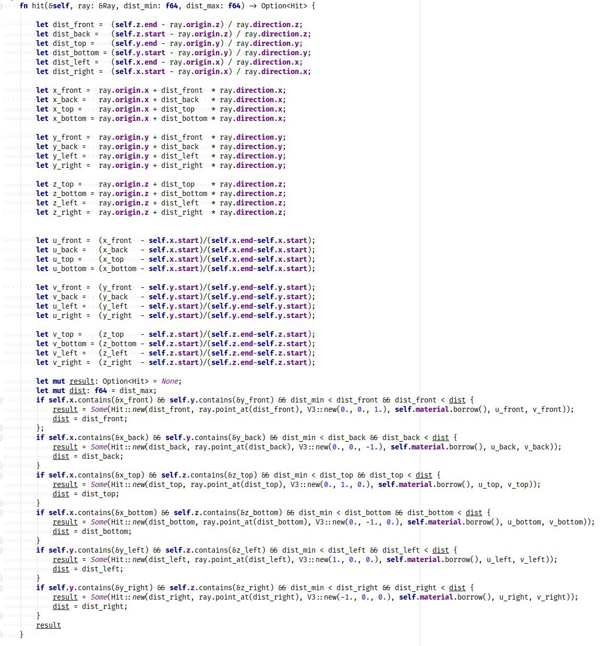Collapse the if block checking x_top
This screenshot has width=605, height=646.
[x=1, y=475]
